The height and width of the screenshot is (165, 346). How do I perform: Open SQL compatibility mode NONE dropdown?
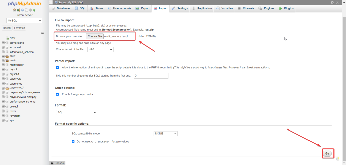tap(166, 134)
